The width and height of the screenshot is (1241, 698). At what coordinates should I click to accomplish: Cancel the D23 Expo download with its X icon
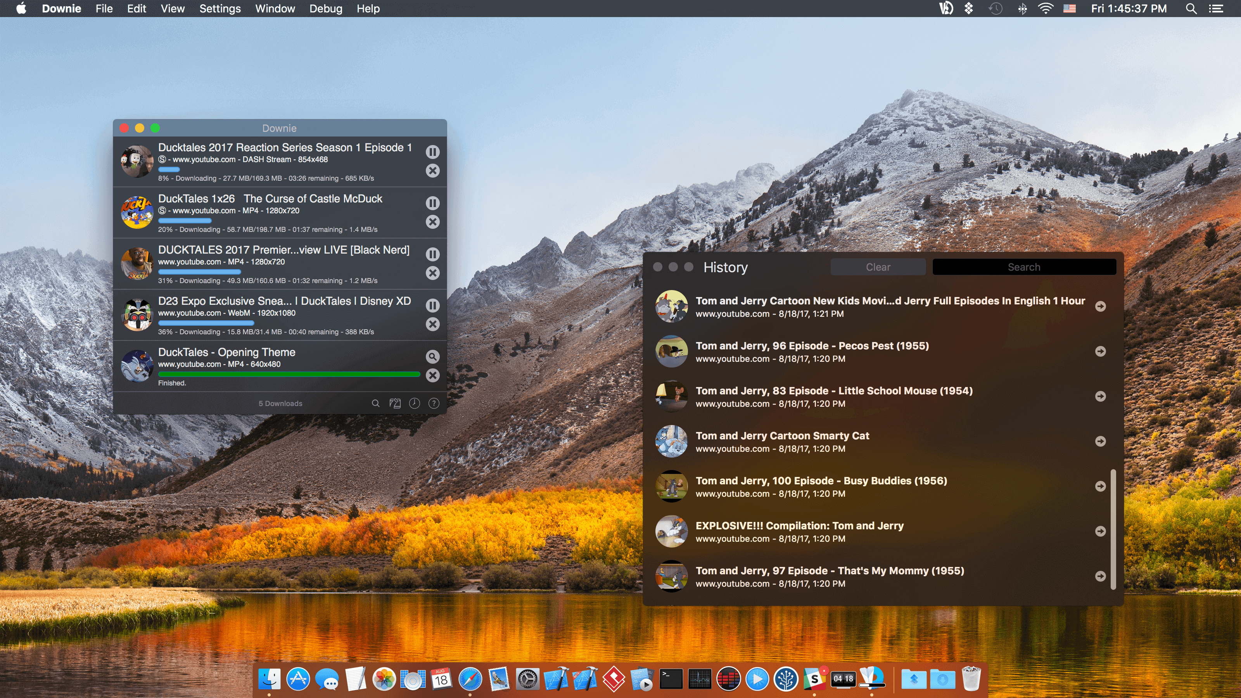pyautogui.click(x=433, y=324)
